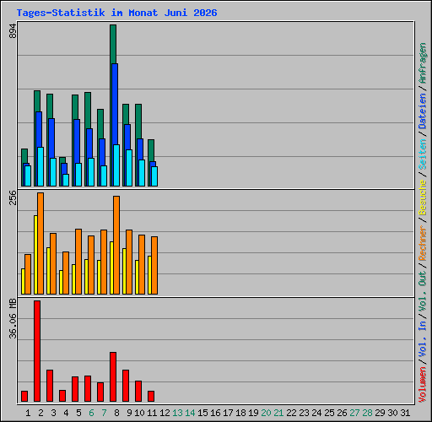Click the red Volumen bar for day 8

pyautogui.click(x=113, y=377)
